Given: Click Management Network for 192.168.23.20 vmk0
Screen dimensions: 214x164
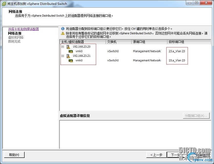Looking at the screenshot, I should [147, 51].
